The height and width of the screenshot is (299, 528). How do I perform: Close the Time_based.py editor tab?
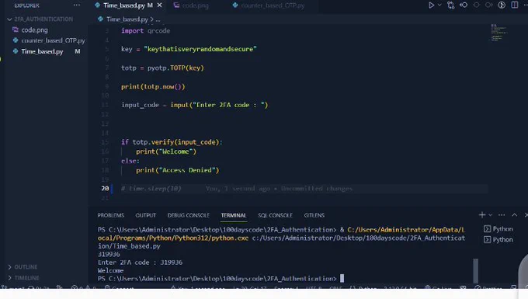pos(160,5)
